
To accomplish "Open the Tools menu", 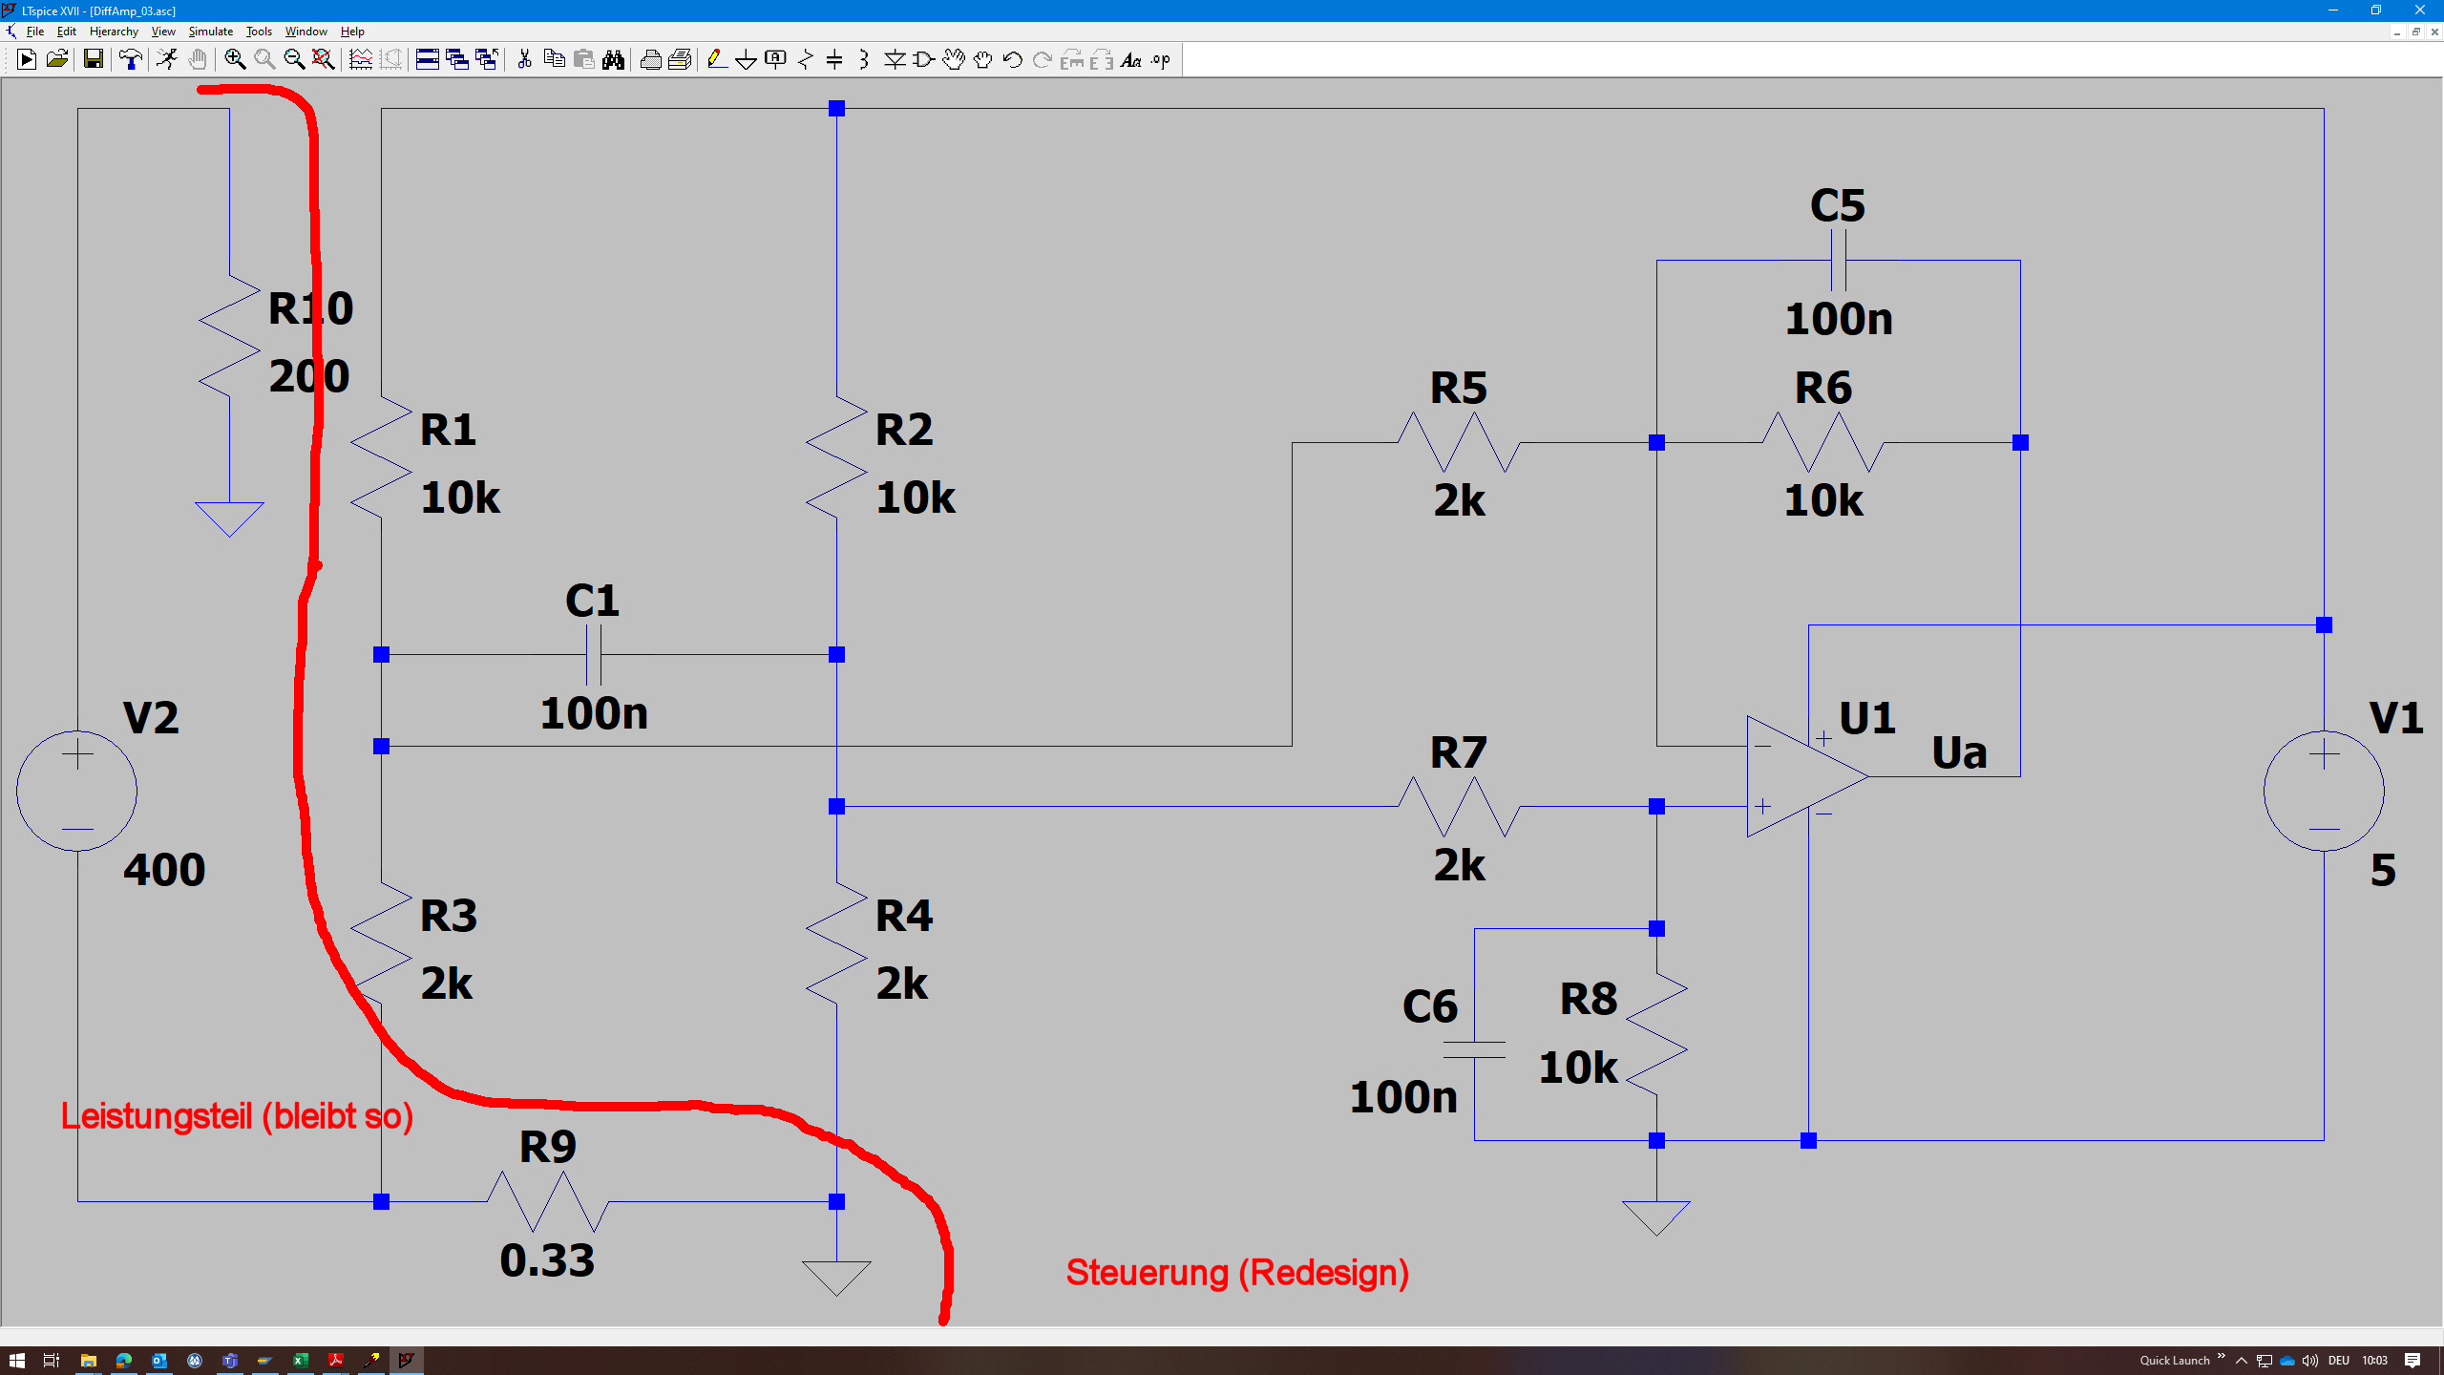I will click(259, 32).
